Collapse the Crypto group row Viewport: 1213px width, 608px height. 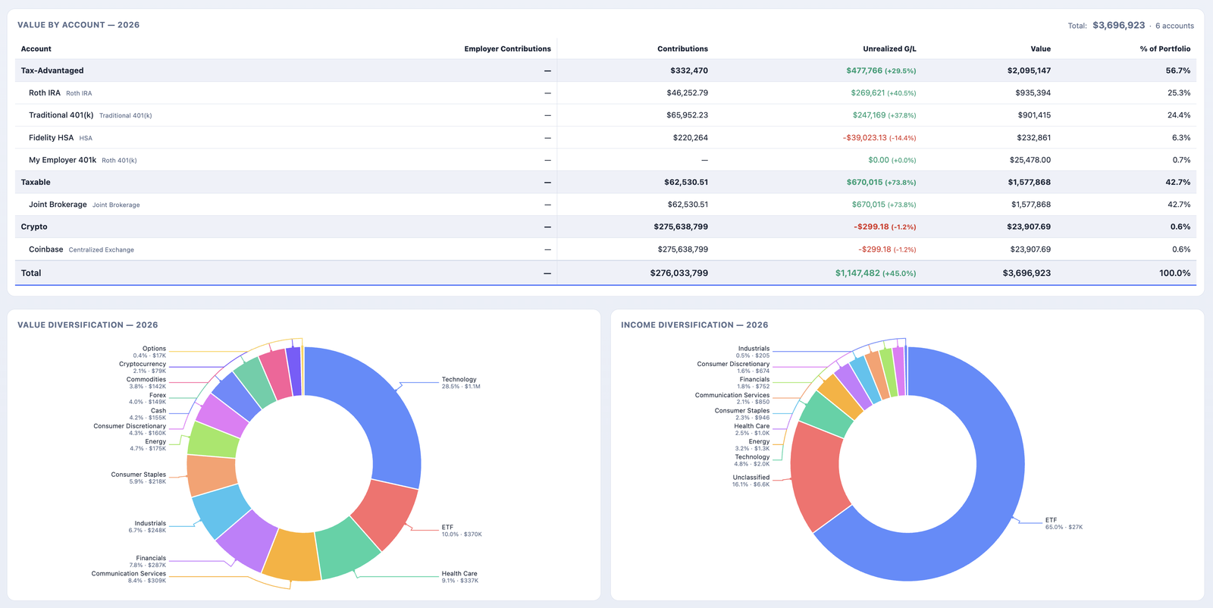point(606,227)
